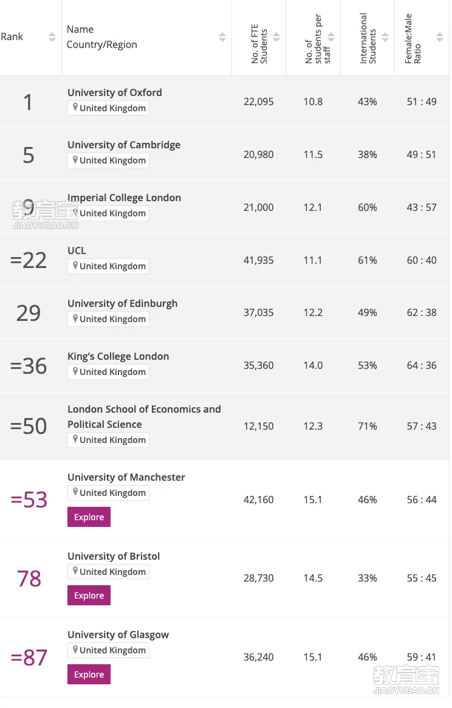Sort by No. of FTE Students arrows
The image size is (452, 708).
[x=276, y=37]
